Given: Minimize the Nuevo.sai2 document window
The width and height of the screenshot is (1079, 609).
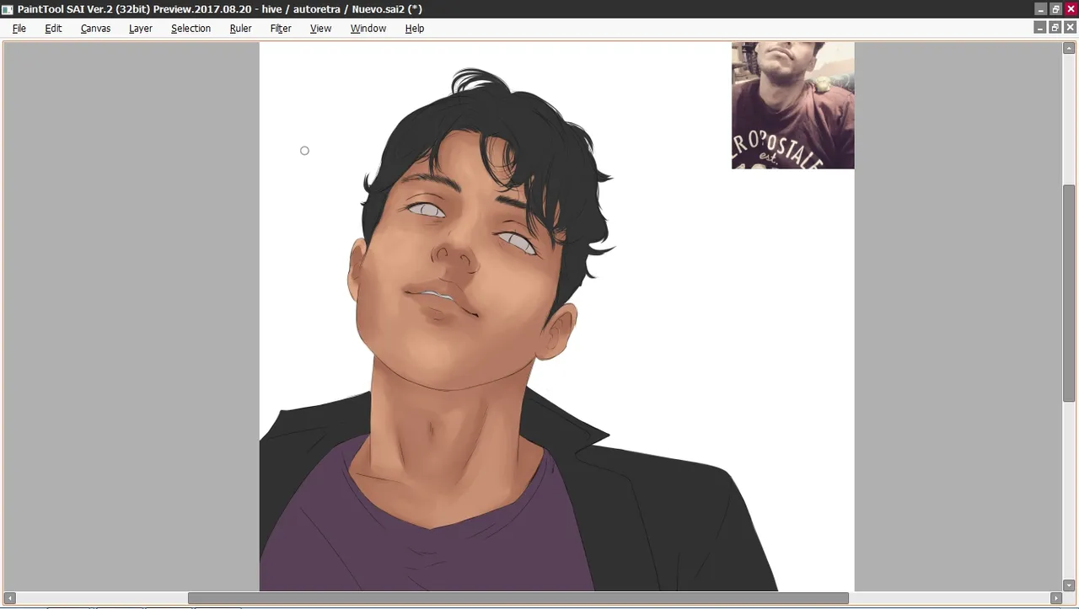Looking at the screenshot, I should [1040, 28].
